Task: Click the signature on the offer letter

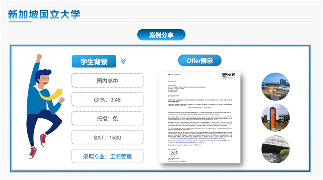Action: pos(168,152)
